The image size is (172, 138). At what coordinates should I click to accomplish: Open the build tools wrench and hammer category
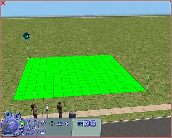(43, 123)
